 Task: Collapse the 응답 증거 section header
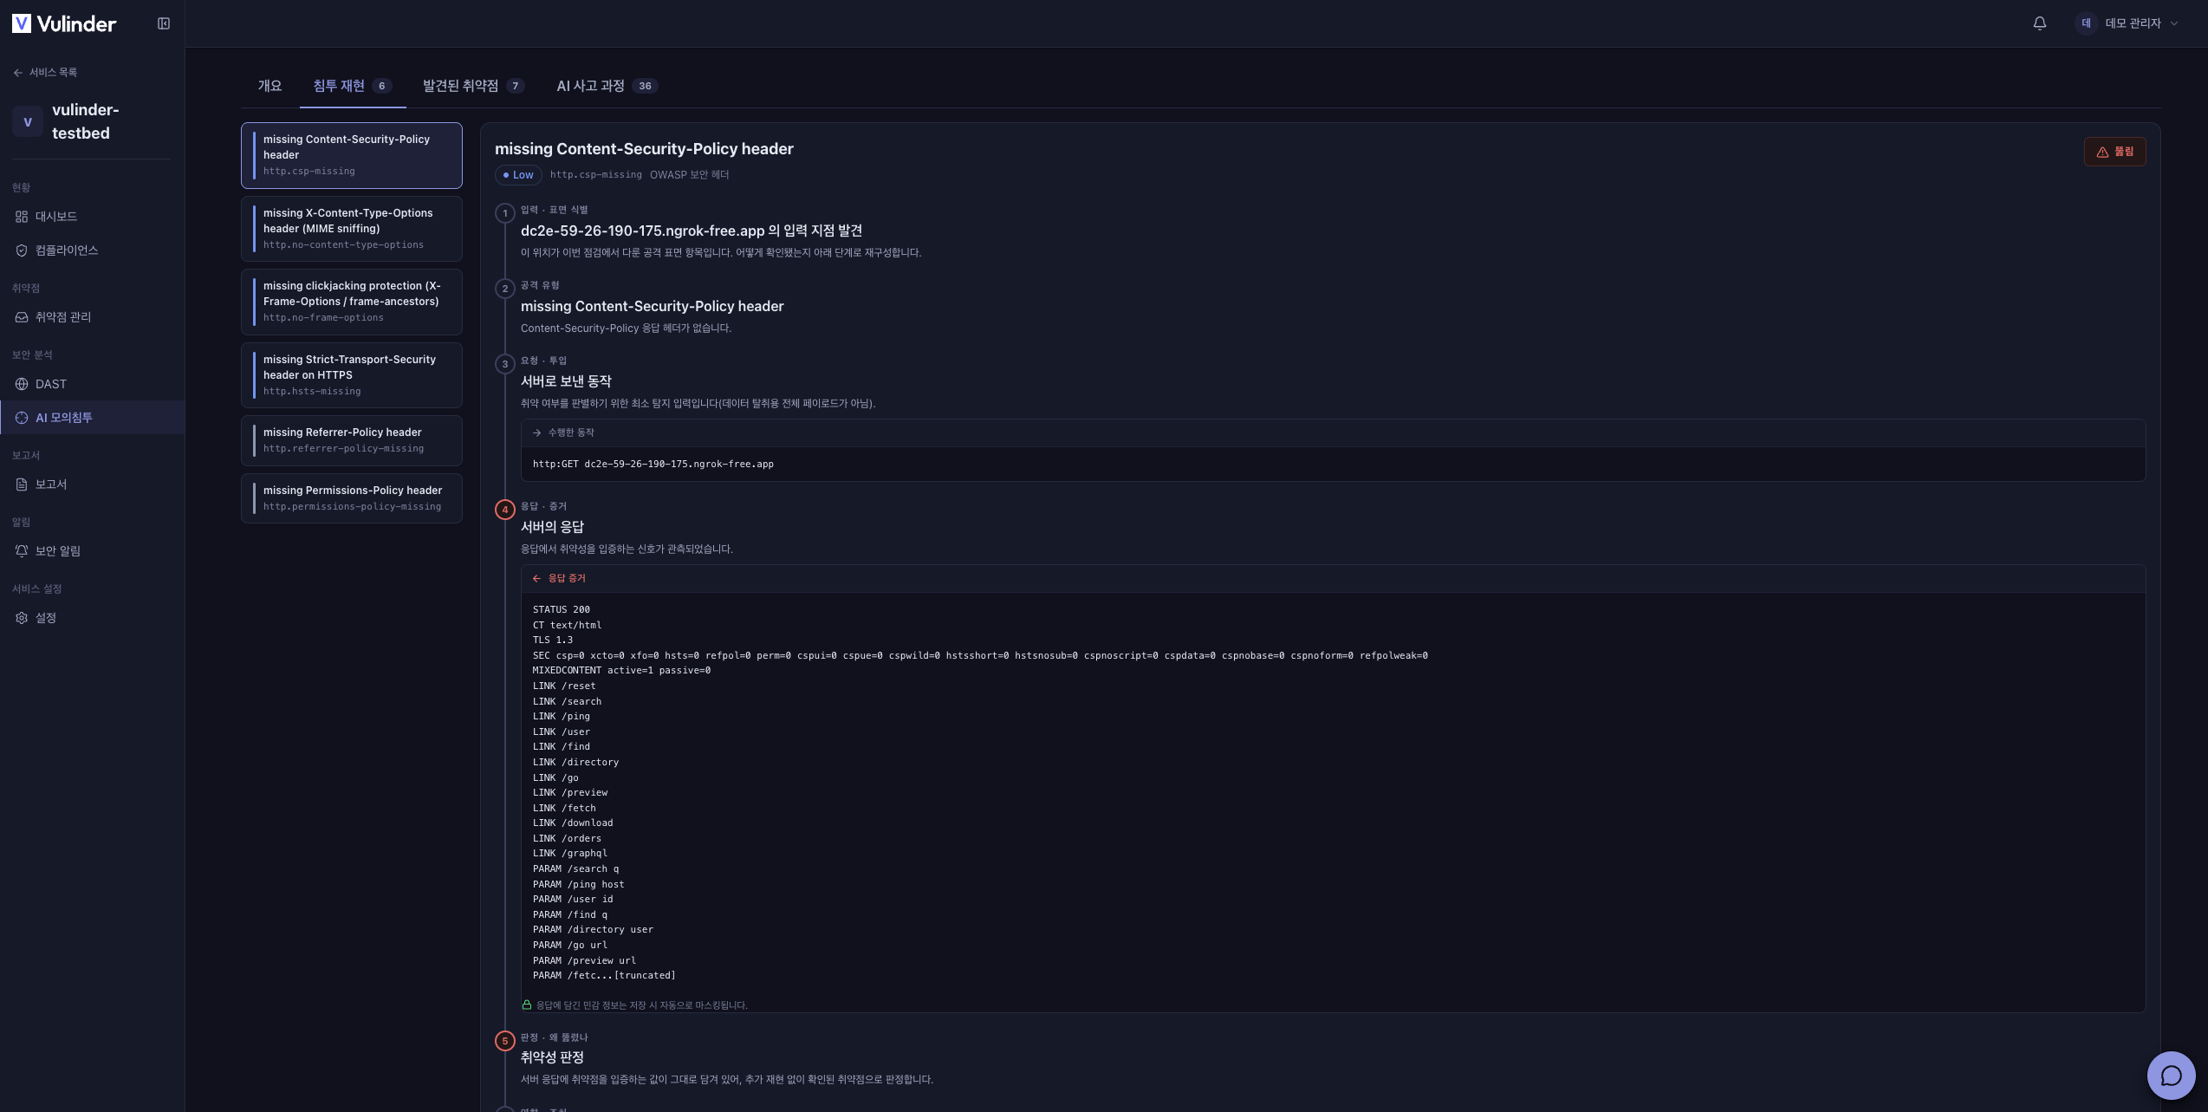click(1333, 578)
